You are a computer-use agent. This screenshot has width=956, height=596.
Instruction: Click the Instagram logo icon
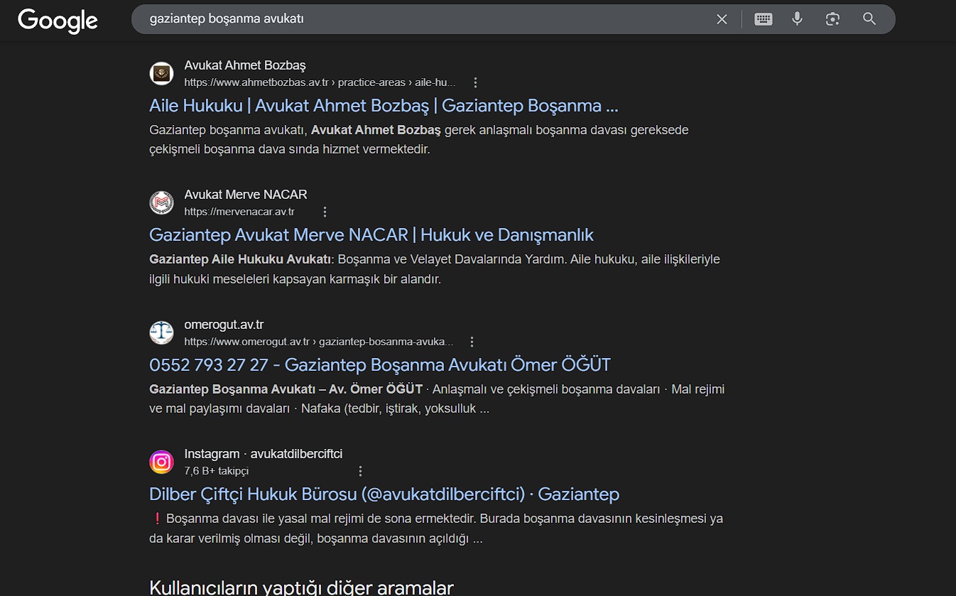[x=162, y=462]
